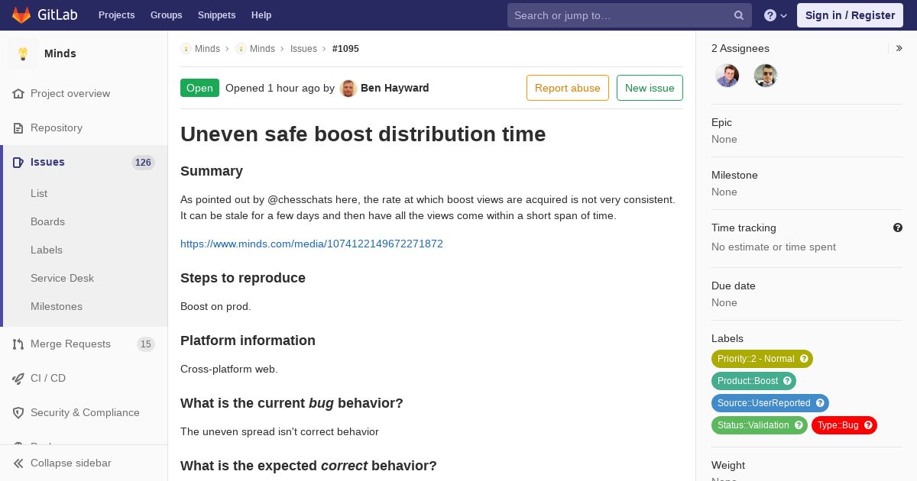Click the first Minds breadcrumb text link
917x481 pixels.
click(x=207, y=48)
